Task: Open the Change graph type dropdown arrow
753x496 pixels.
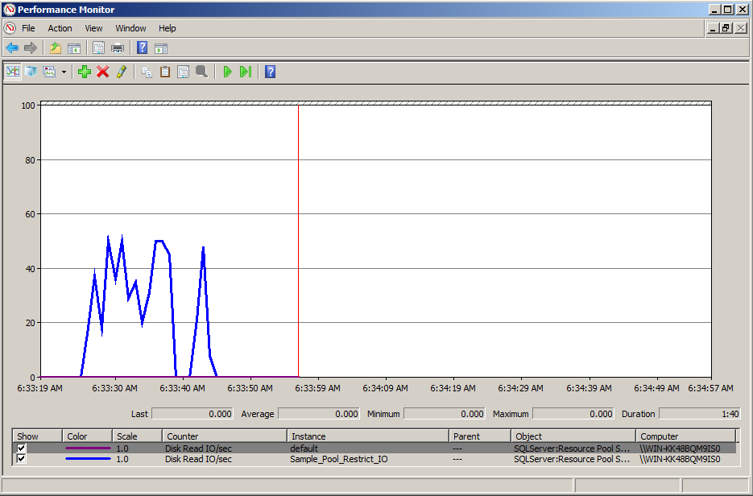Action: pos(64,72)
